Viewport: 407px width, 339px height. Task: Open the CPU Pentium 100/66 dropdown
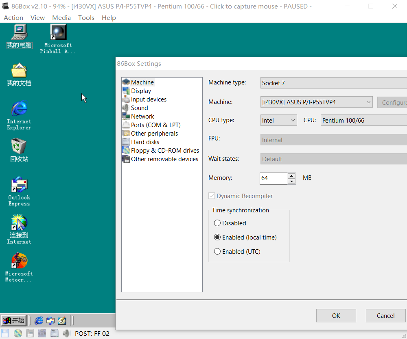[x=364, y=121]
